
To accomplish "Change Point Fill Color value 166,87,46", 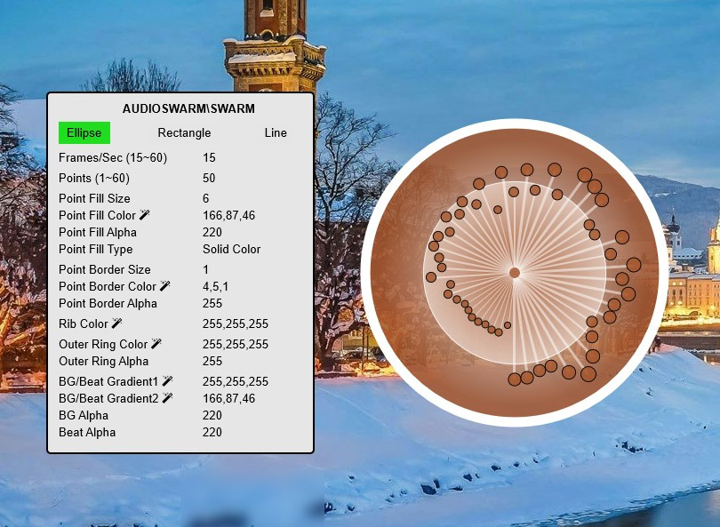I will (x=228, y=215).
